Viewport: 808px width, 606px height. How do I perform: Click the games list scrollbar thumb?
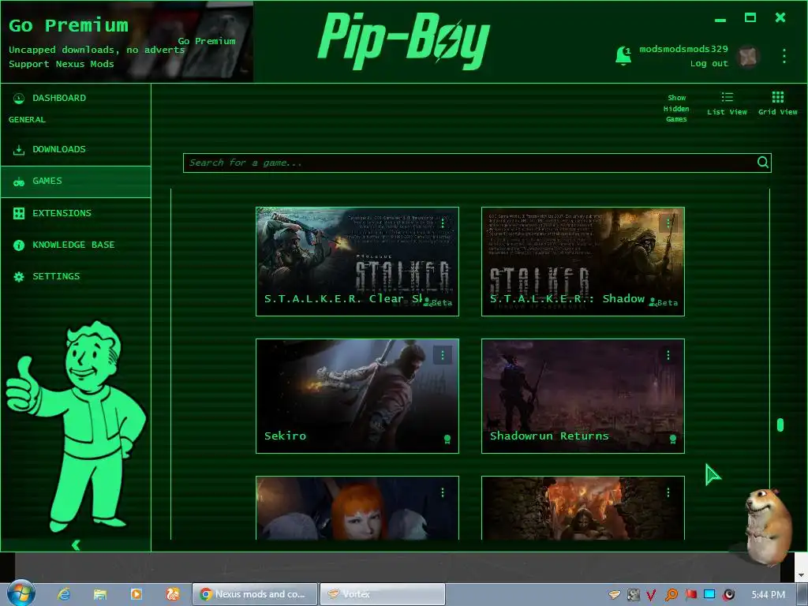click(x=780, y=425)
